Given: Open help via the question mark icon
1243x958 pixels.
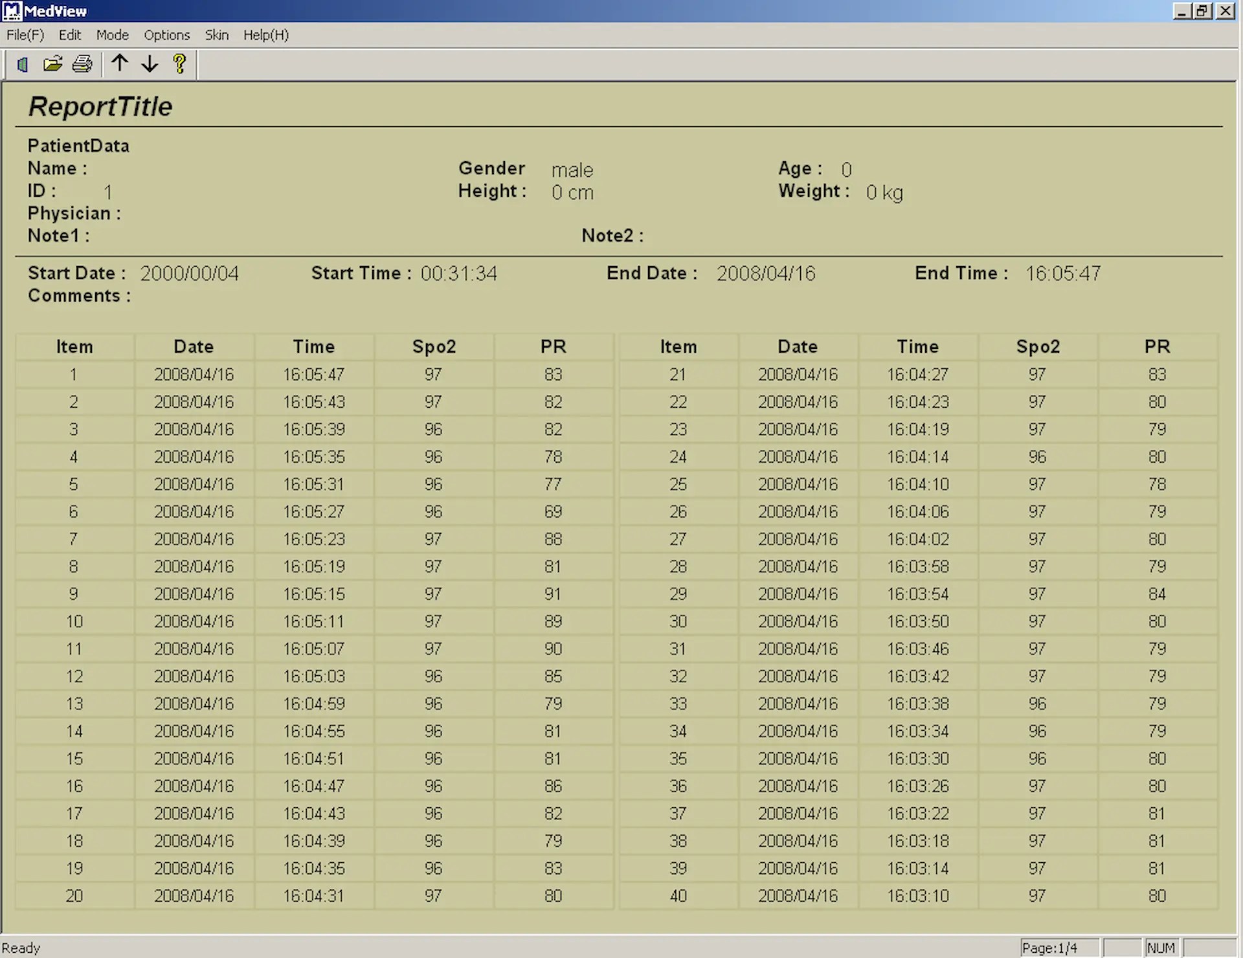Looking at the screenshot, I should [179, 63].
